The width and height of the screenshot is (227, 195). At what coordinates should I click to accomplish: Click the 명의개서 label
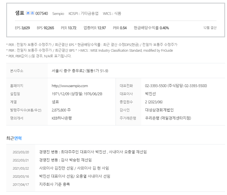pos(17,118)
